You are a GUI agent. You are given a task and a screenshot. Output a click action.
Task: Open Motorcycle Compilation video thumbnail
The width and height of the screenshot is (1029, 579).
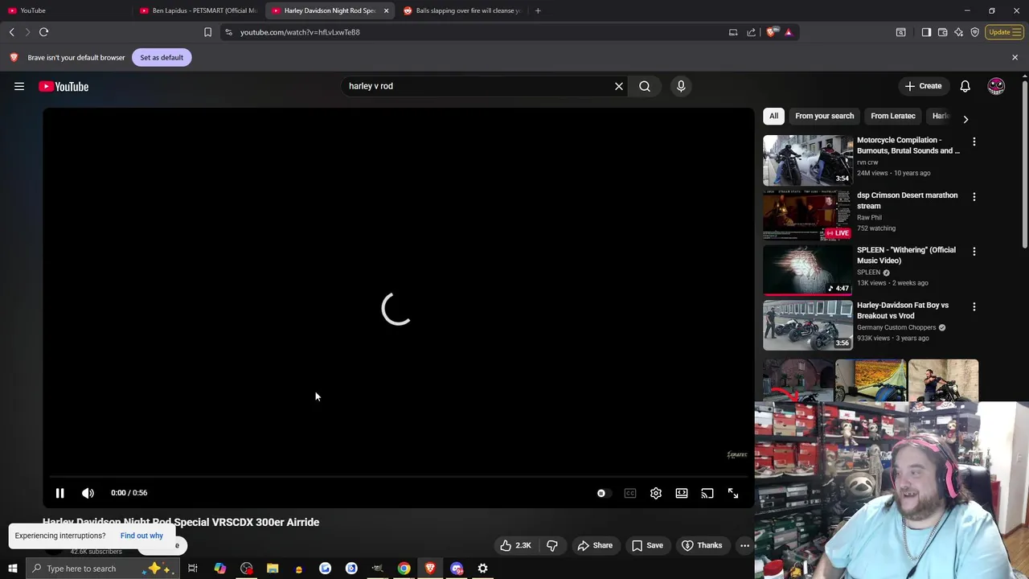tap(807, 160)
